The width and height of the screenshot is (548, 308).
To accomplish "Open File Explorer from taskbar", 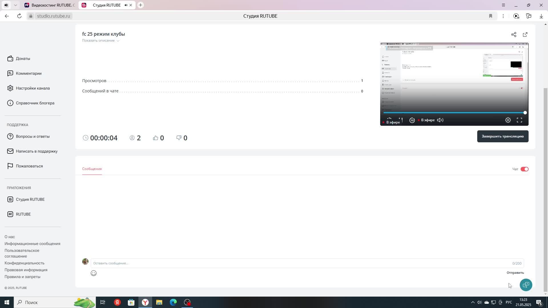I will point(159,302).
